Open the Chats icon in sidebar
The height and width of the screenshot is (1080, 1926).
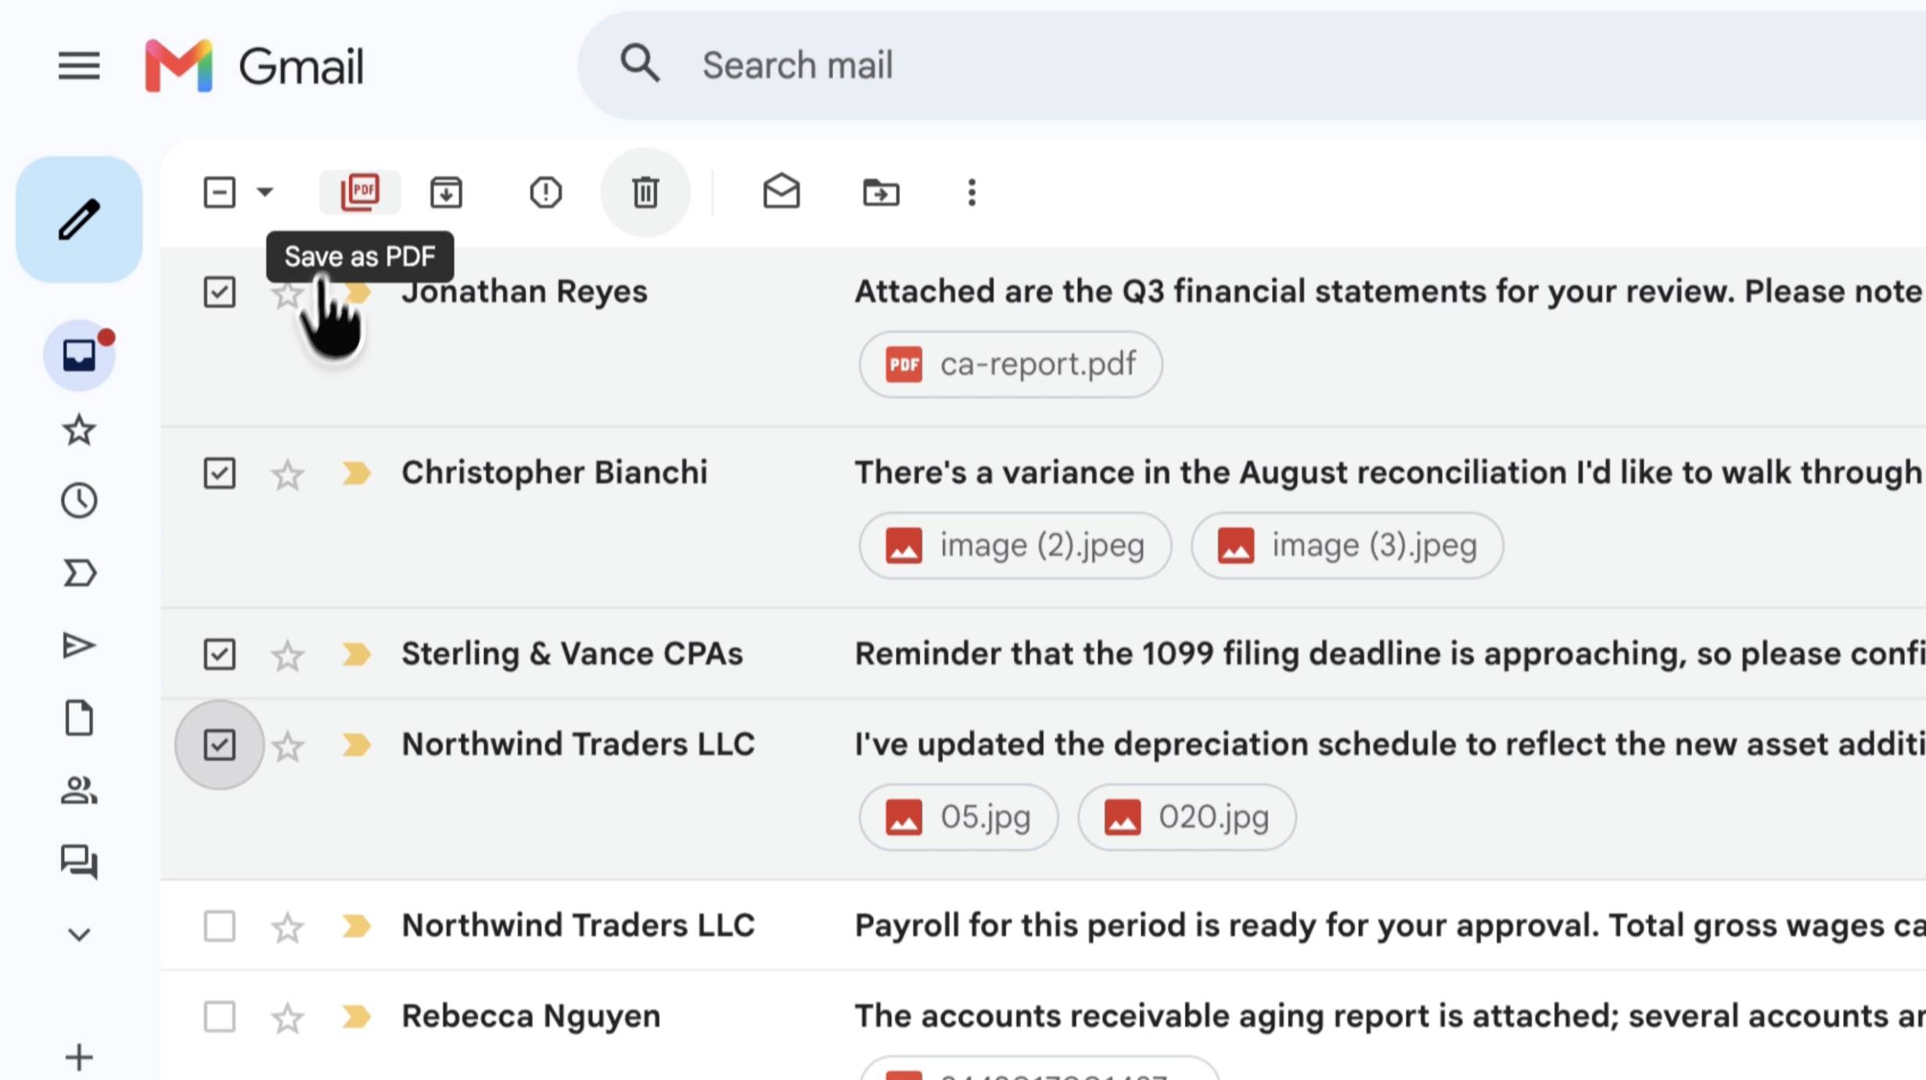coord(79,863)
